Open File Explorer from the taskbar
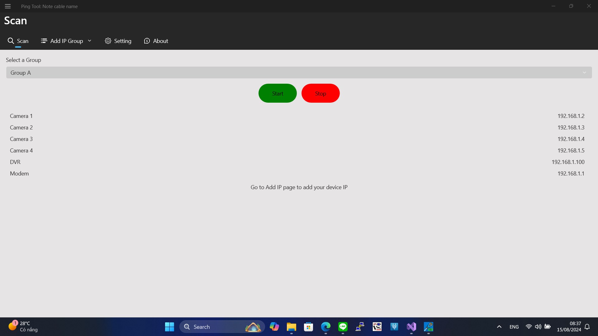The image size is (598, 336). click(x=291, y=327)
